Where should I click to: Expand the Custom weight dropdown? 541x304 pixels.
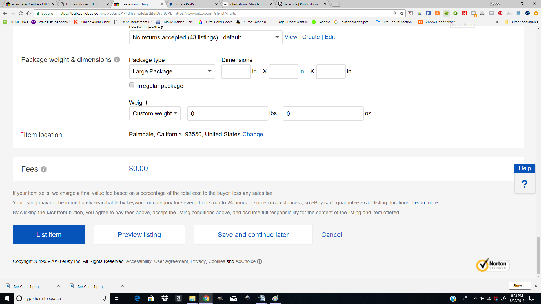tap(155, 114)
